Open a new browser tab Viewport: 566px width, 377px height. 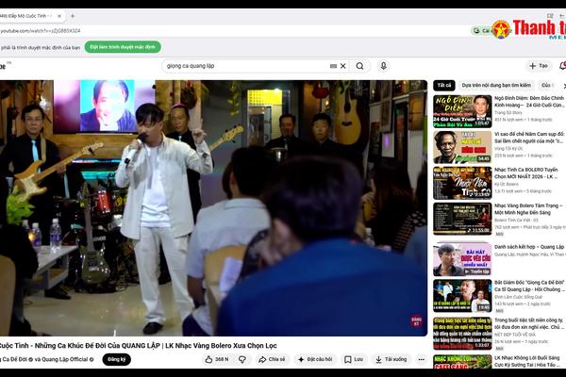(73, 16)
